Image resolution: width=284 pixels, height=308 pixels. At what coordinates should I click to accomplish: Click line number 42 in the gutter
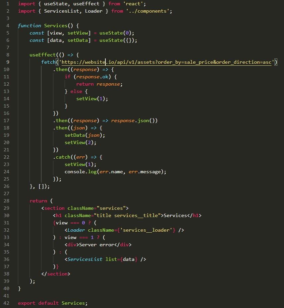click(6, 303)
